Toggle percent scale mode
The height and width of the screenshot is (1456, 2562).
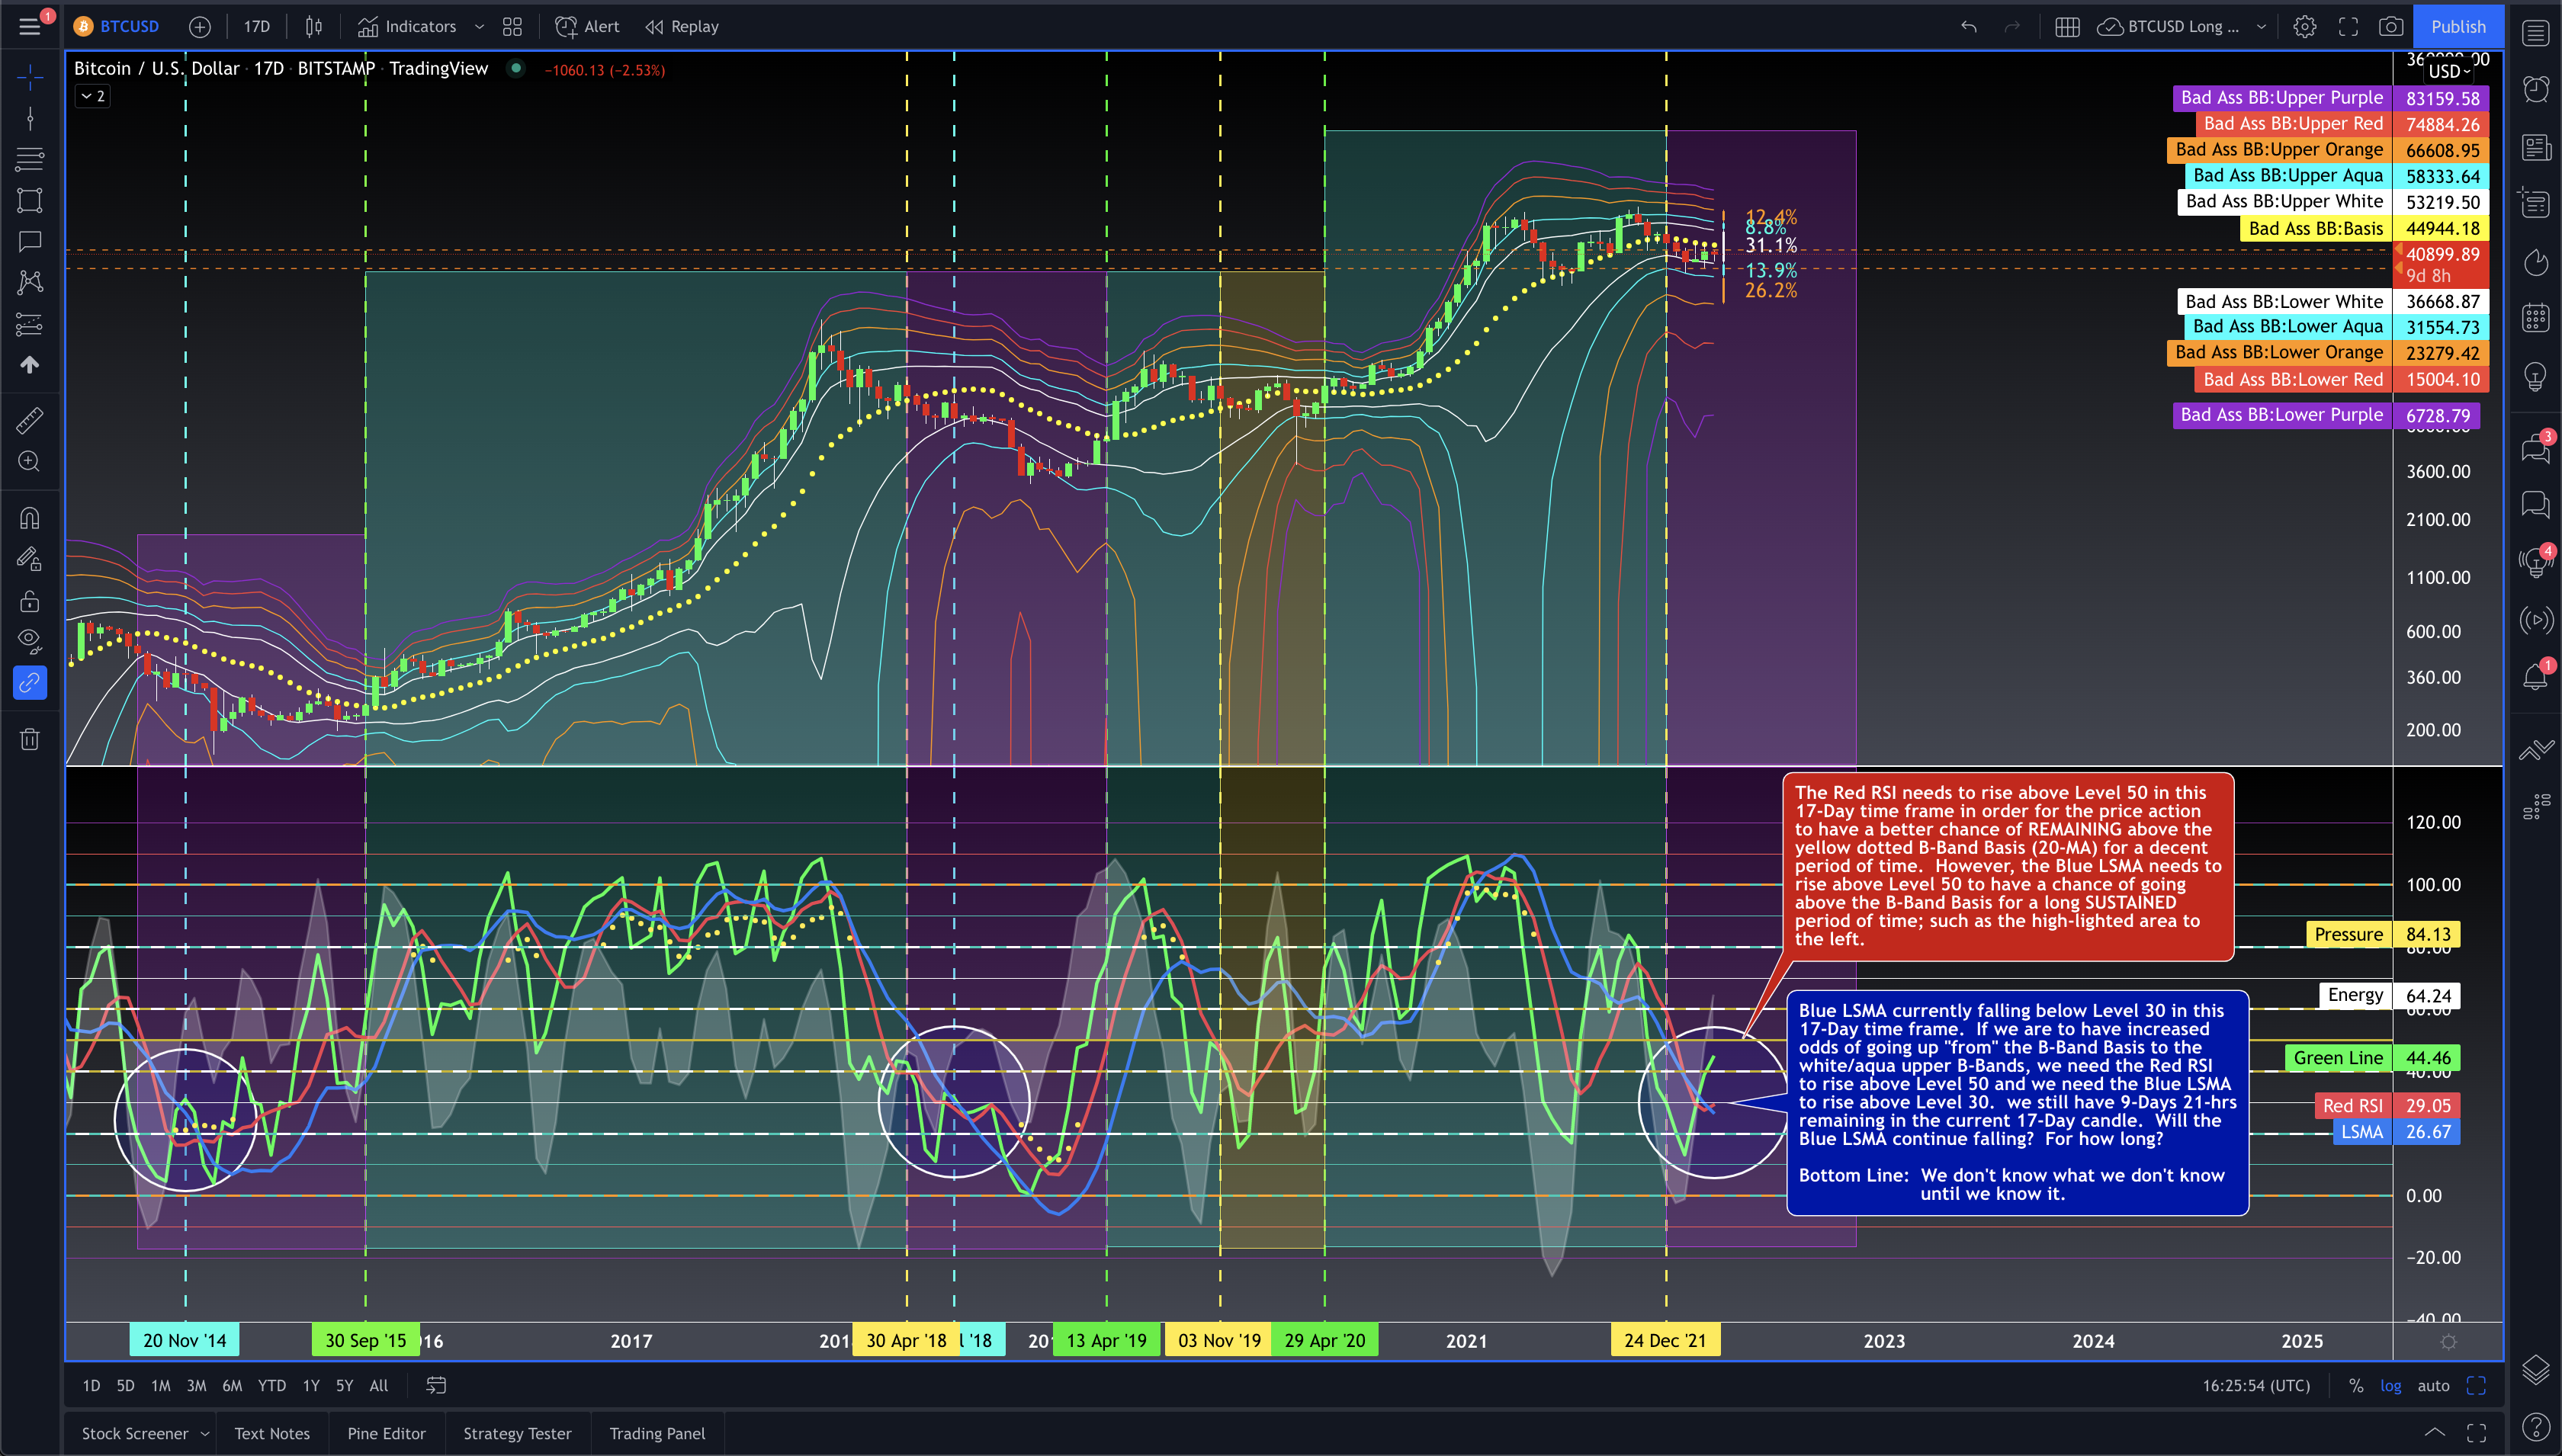click(x=2356, y=1386)
